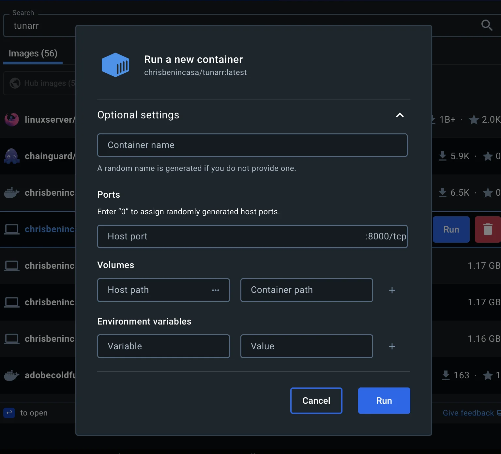This screenshot has width=501, height=454.
Task: Click the globe icon in Hub images
Action: (x=15, y=83)
